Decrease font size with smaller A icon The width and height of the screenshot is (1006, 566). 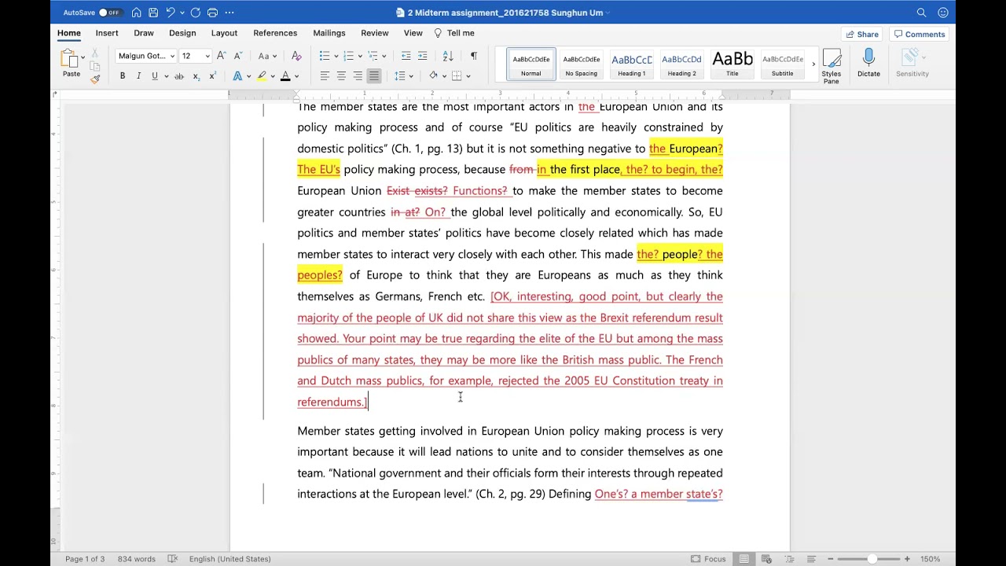(x=238, y=56)
